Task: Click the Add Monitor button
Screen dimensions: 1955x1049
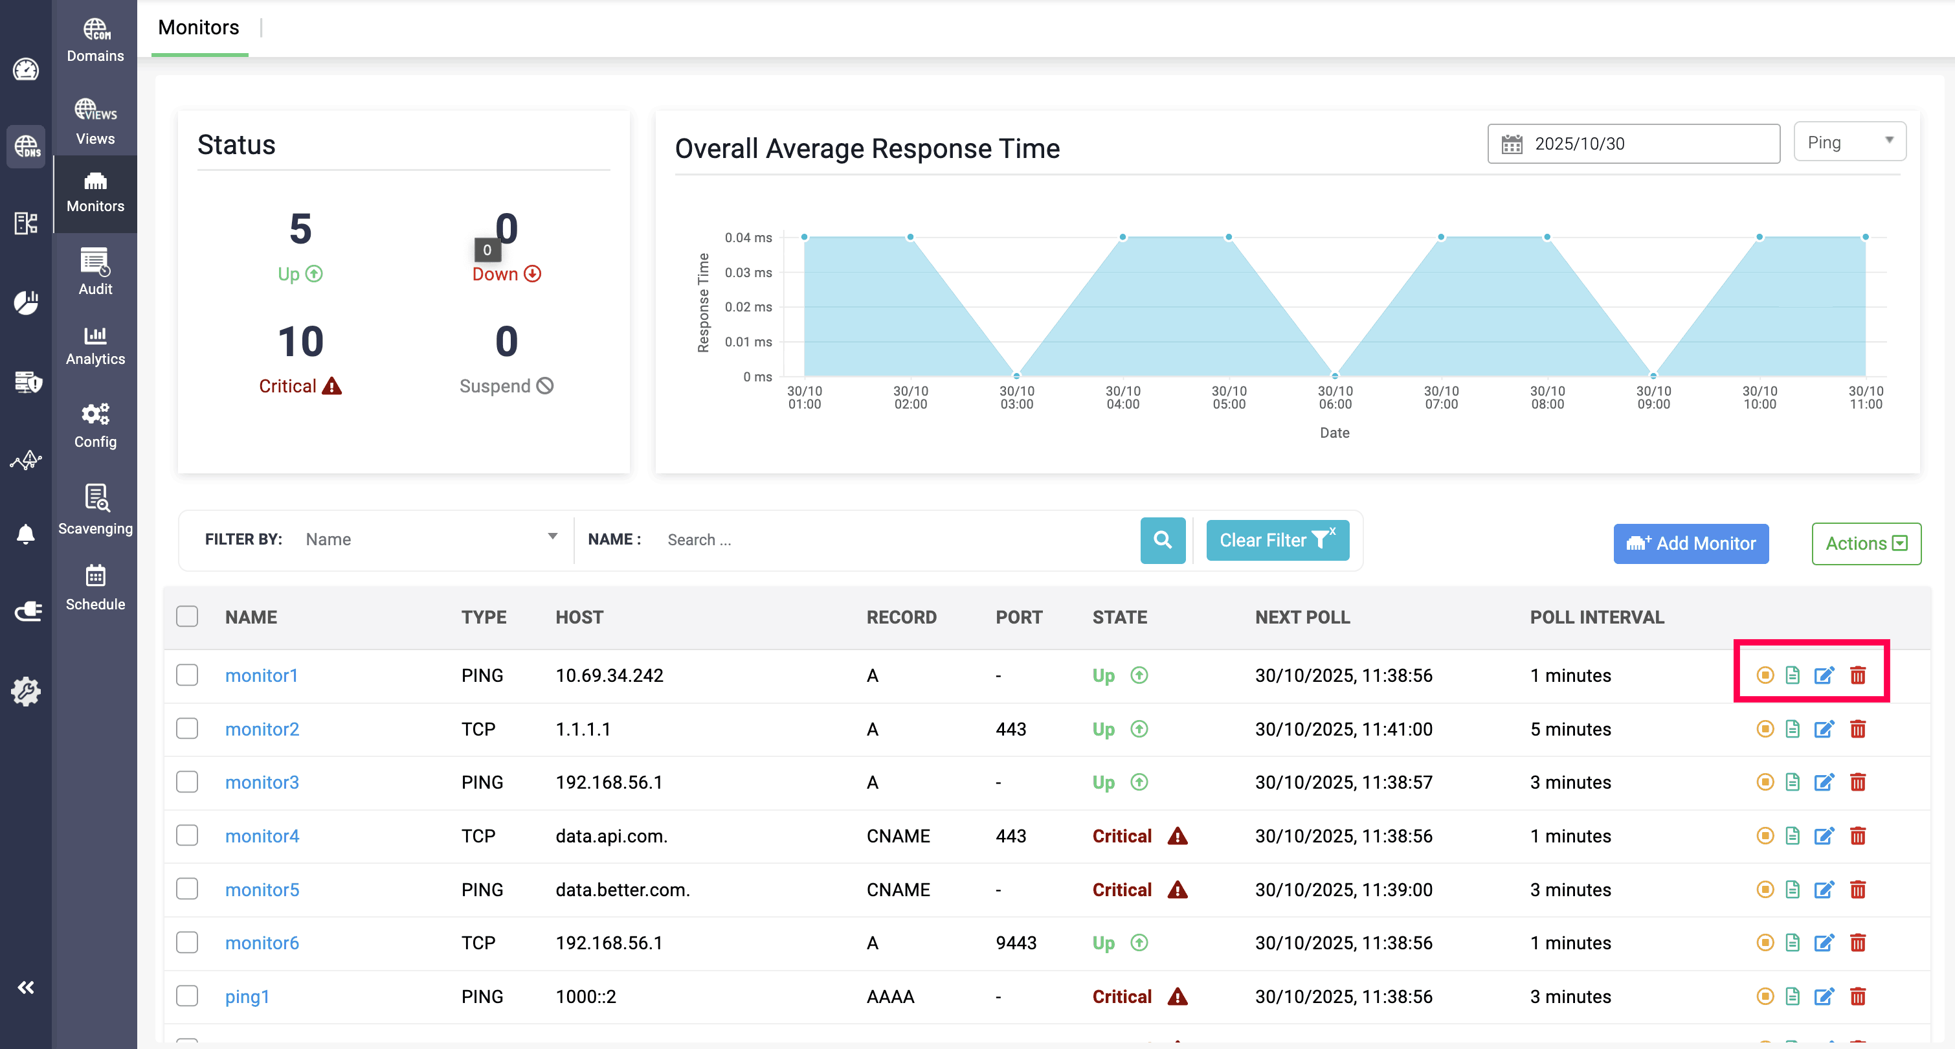Action: [1690, 543]
